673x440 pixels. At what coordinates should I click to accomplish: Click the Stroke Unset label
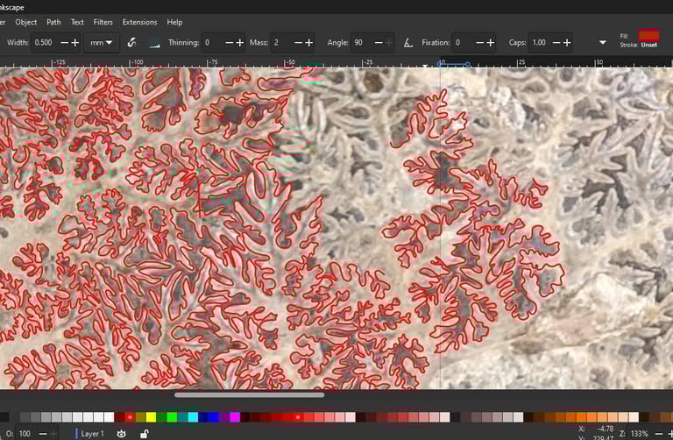tap(648, 45)
